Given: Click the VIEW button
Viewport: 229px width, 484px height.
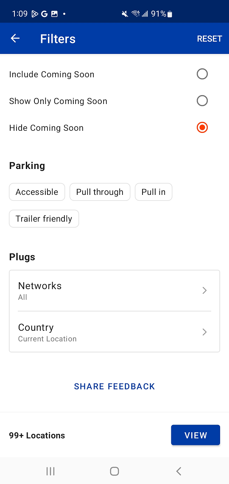Looking at the screenshot, I should (196, 435).
